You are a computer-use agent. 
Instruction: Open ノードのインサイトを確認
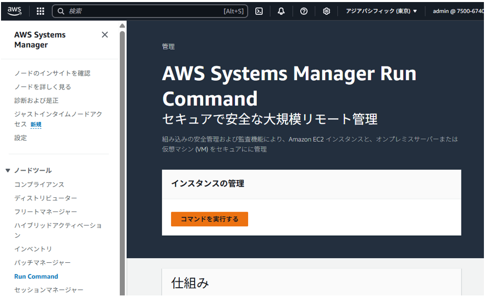point(52,73)
